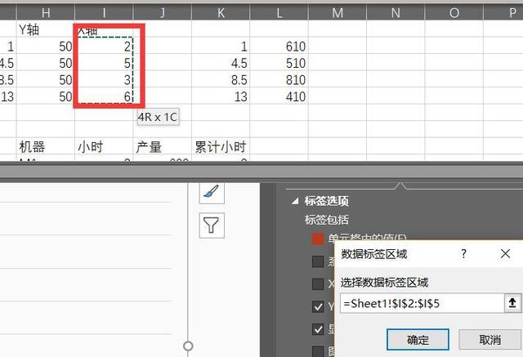The width and height of the screenshot is (523, 357).
Task: Click the 标签包括 label
Action: tap(327, 219)
